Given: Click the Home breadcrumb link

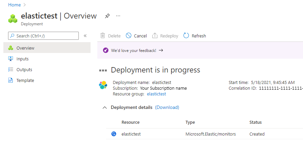Looking at the screenshot, I should 14,5.
